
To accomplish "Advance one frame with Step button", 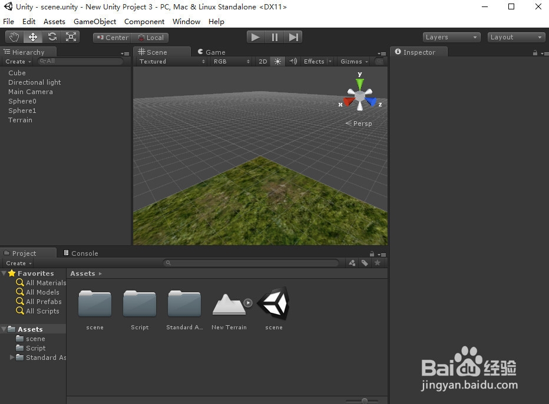I will [x=293, y=37].
